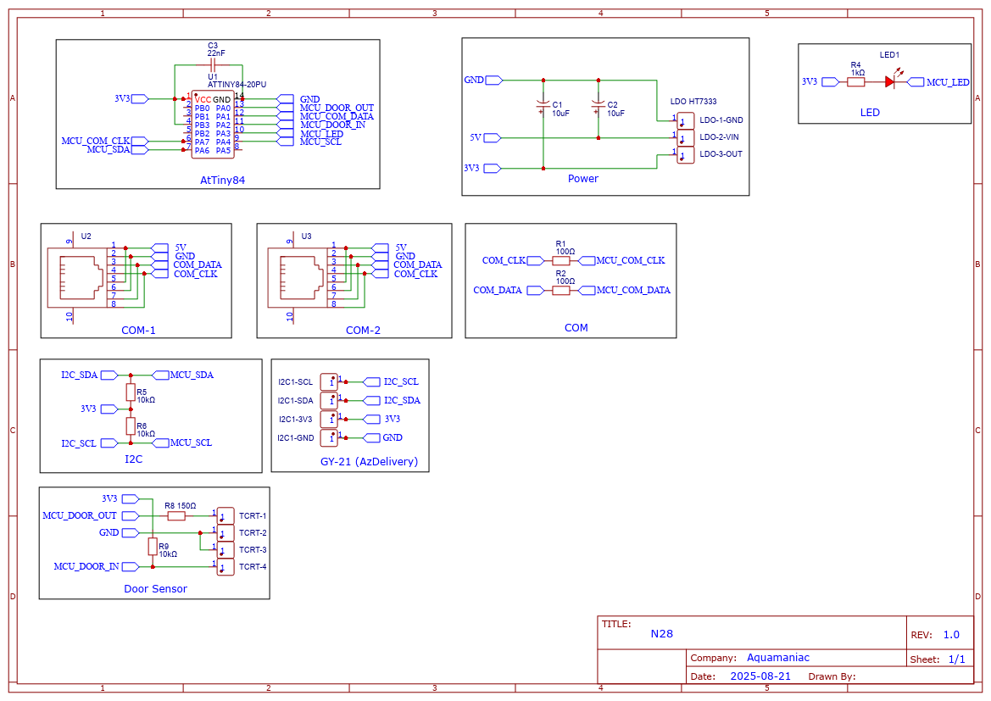
Task: Select resistor R2 on the COM_DATA line
Action: click(x=560, y=291)
